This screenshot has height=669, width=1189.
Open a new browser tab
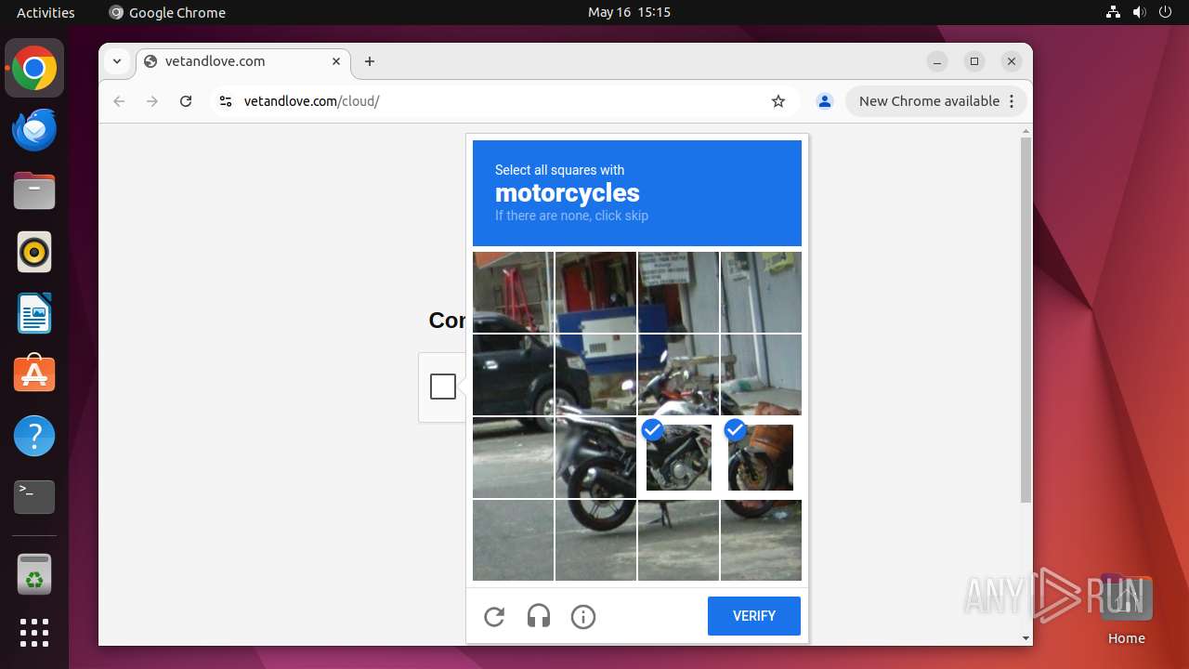[x=370, y=61]
